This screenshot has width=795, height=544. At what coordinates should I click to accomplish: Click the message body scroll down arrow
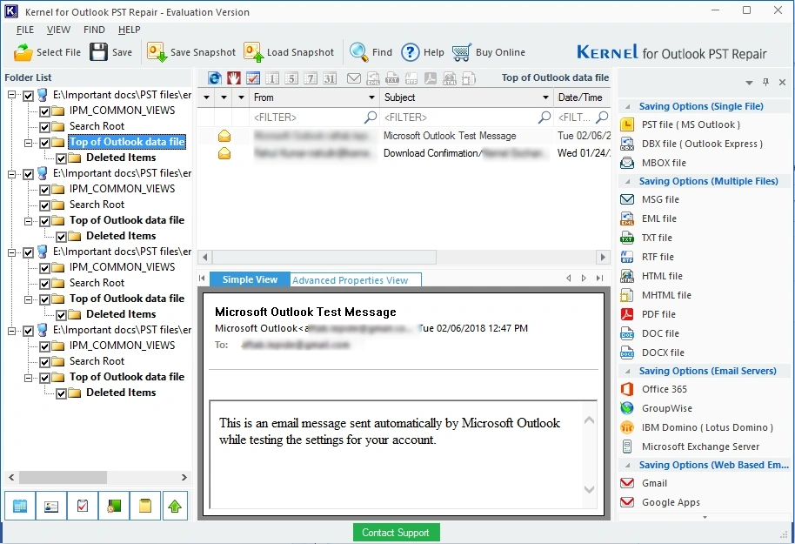589,490
